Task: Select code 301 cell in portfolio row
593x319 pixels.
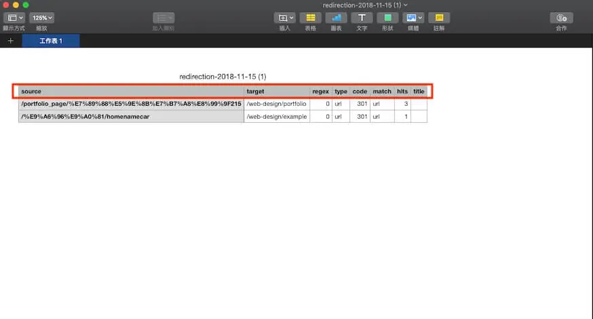Action: click(x=360, y=104)
